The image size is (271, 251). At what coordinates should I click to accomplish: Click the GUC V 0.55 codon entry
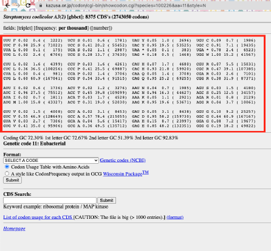pyautogui.click(x=33, y=116)
